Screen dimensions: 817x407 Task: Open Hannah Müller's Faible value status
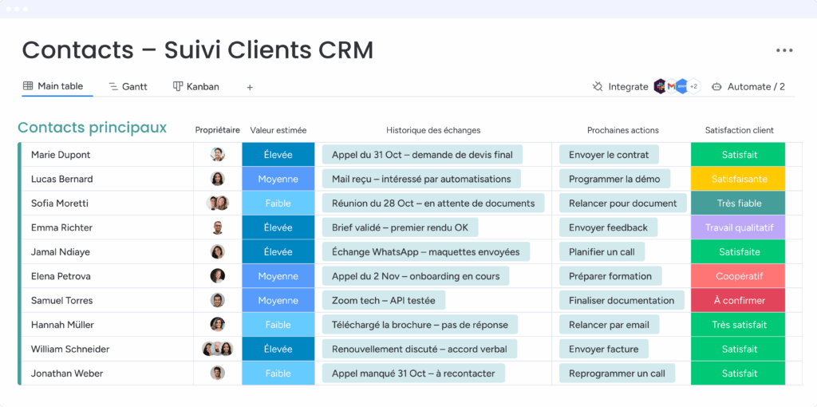[278, 325]
